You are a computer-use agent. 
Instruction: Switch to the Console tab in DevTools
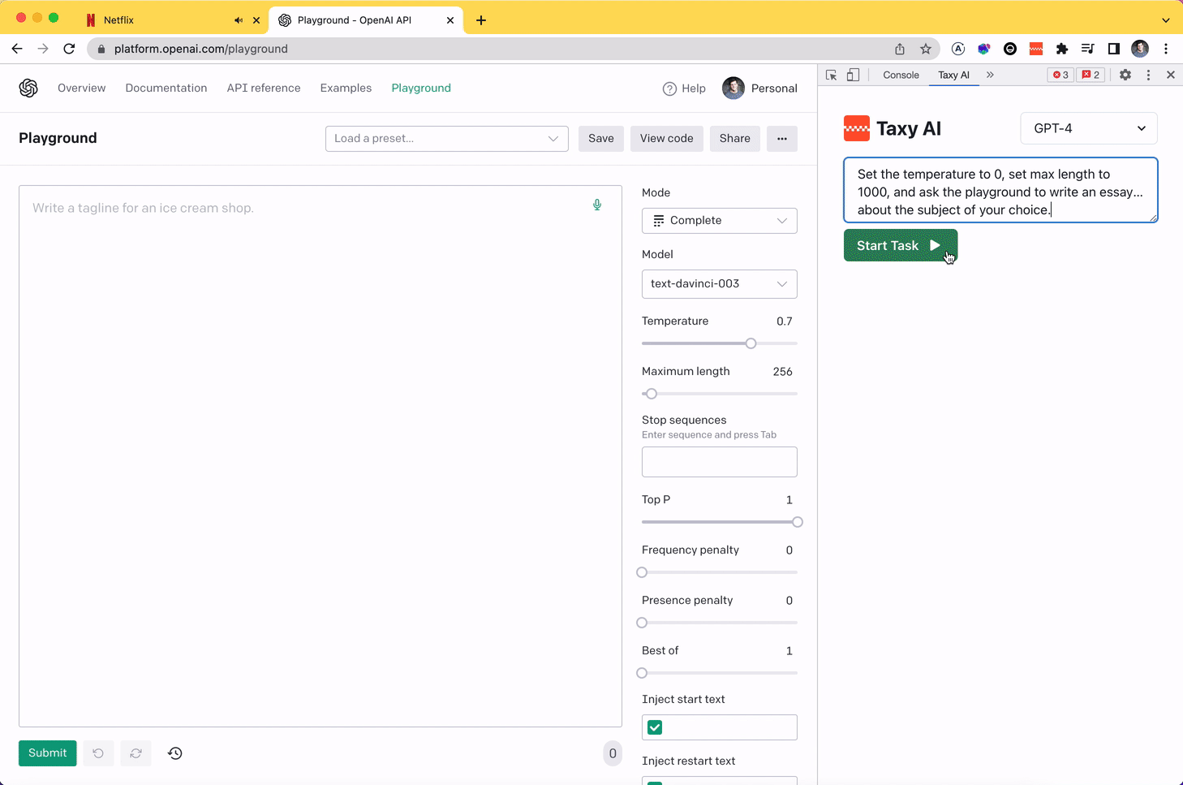[901, 75]
